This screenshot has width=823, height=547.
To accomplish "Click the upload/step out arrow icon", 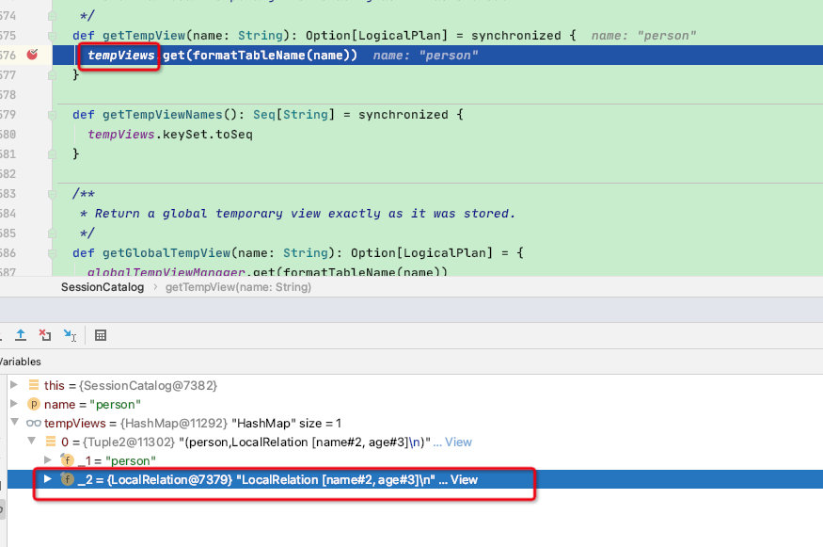I will (x=21, y=335).
